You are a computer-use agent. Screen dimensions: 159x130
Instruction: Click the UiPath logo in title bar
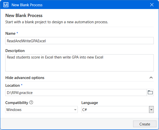coord(6,5)
